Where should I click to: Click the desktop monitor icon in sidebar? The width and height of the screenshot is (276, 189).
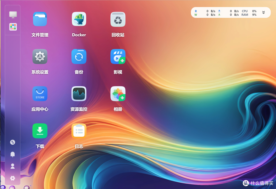(x=13, y=15)
